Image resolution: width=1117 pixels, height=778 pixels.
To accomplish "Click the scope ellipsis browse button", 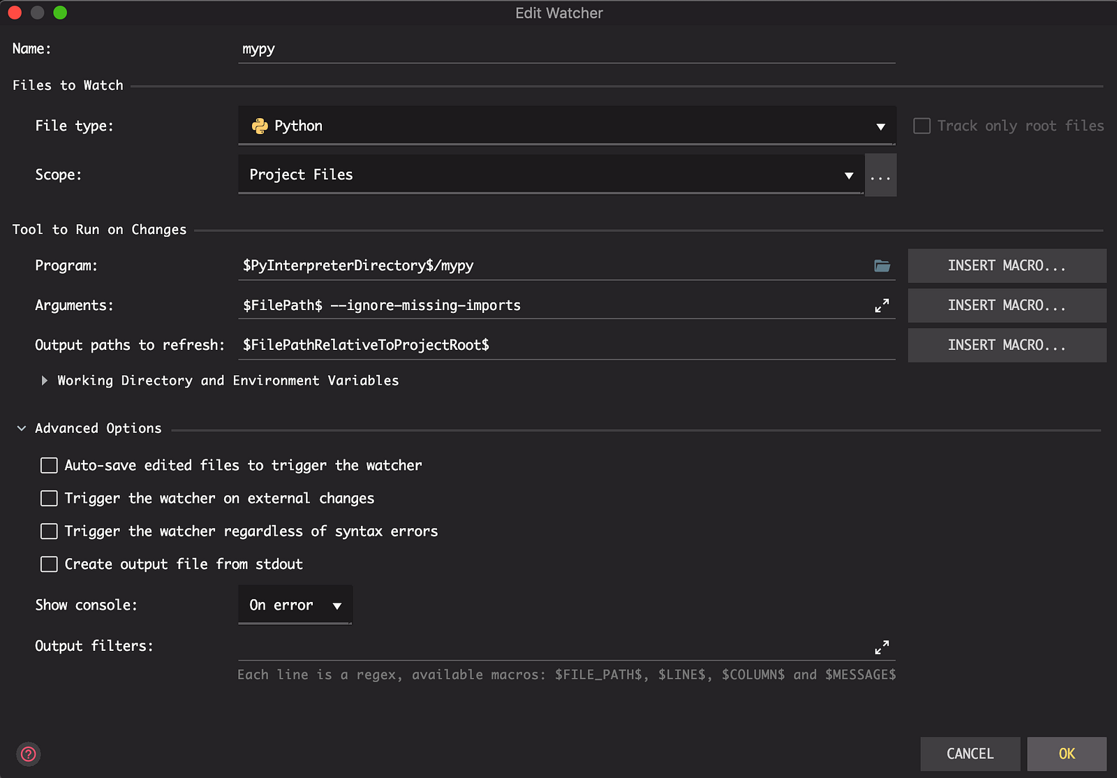I will pos(880,175).
